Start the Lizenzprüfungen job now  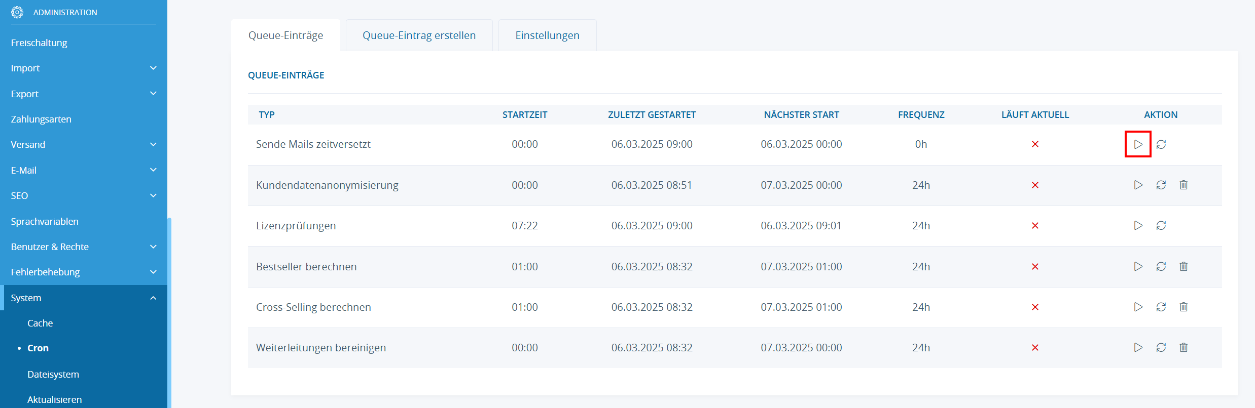click(x=1138, y=226)
